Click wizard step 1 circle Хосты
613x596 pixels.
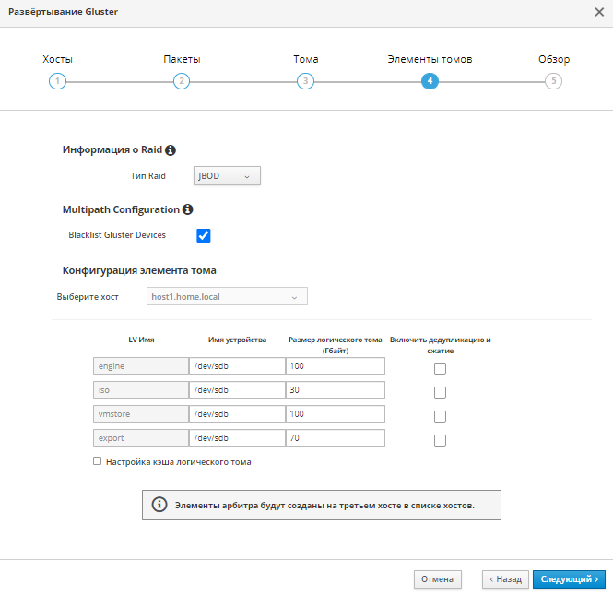coord(57,81)
